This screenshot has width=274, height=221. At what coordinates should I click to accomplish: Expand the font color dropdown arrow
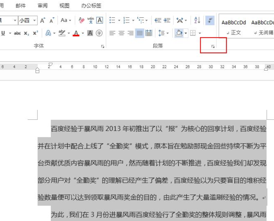pyautogui.click(x=83, y=33)
